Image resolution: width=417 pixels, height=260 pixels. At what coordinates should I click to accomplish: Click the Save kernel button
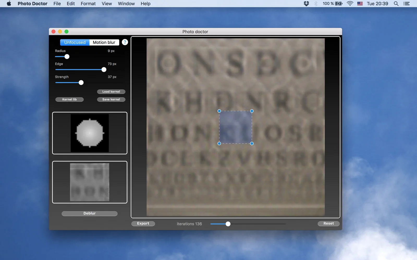click(x=111, y=99)
